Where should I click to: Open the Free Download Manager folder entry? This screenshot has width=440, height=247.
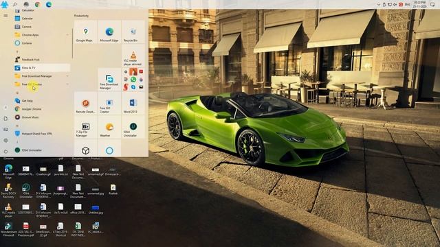(x=42, y=76)
